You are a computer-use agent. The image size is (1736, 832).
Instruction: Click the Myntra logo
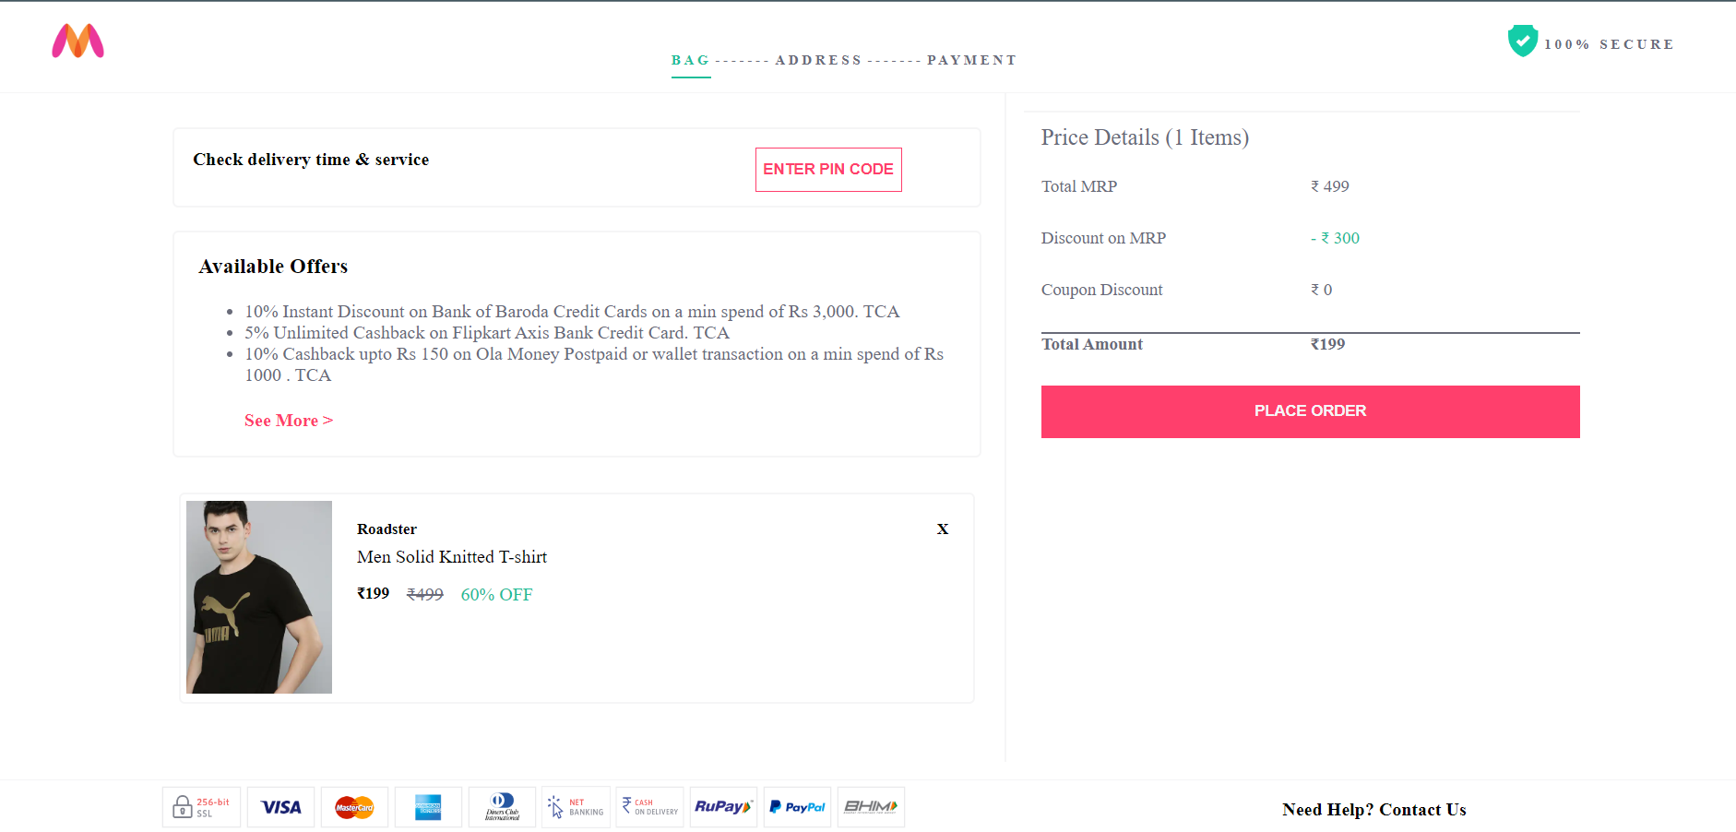pos(77,42)
